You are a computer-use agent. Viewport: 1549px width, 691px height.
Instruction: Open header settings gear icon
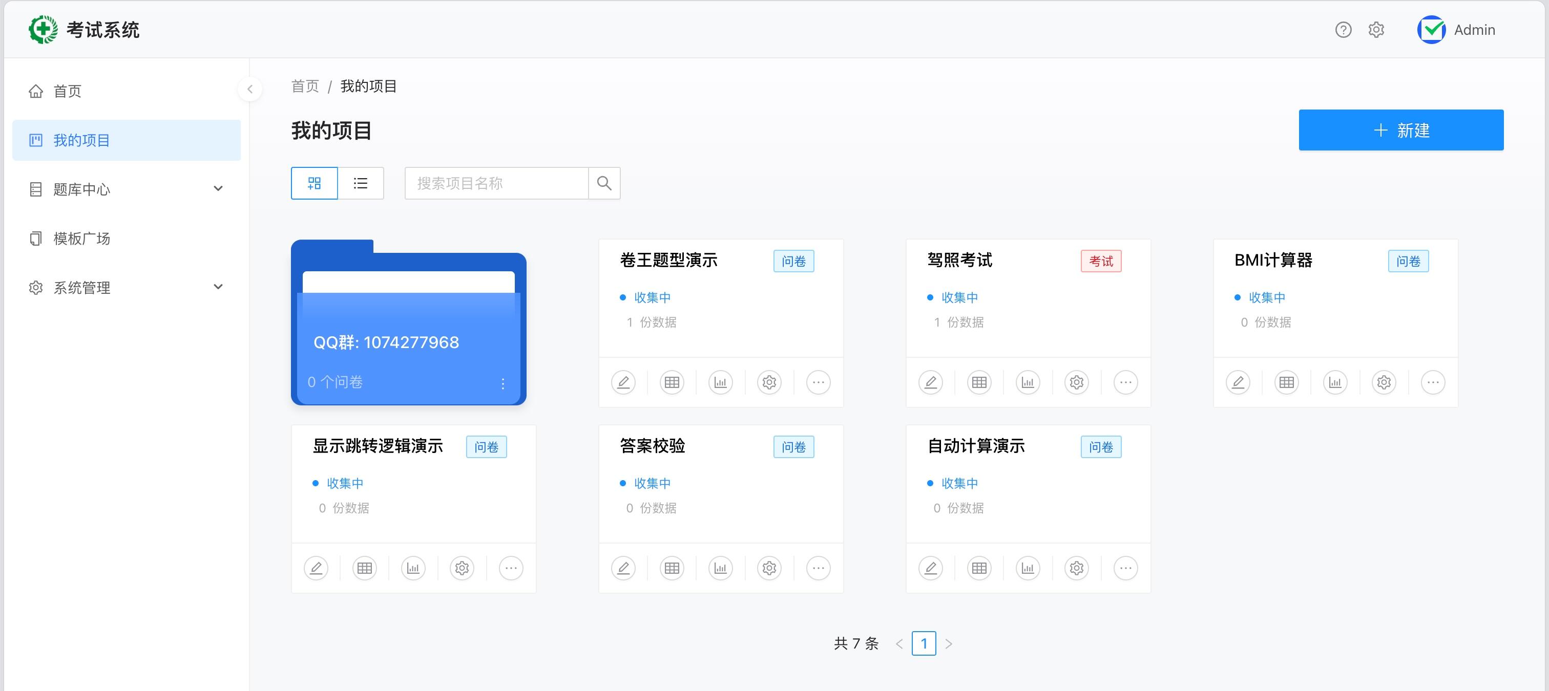[x=1376, y=30]
